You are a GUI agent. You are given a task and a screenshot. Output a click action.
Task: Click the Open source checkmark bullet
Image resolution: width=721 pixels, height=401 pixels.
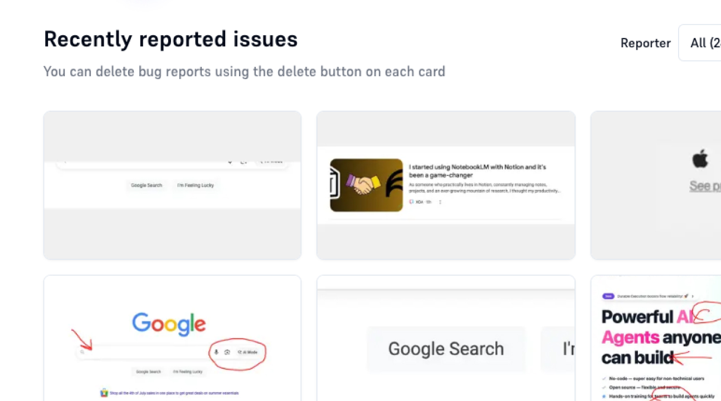[x=603, y=387]
